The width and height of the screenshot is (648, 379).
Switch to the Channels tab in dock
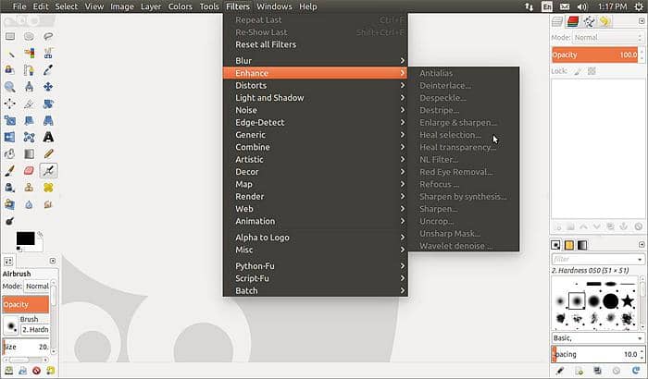(x=576, y=21)
